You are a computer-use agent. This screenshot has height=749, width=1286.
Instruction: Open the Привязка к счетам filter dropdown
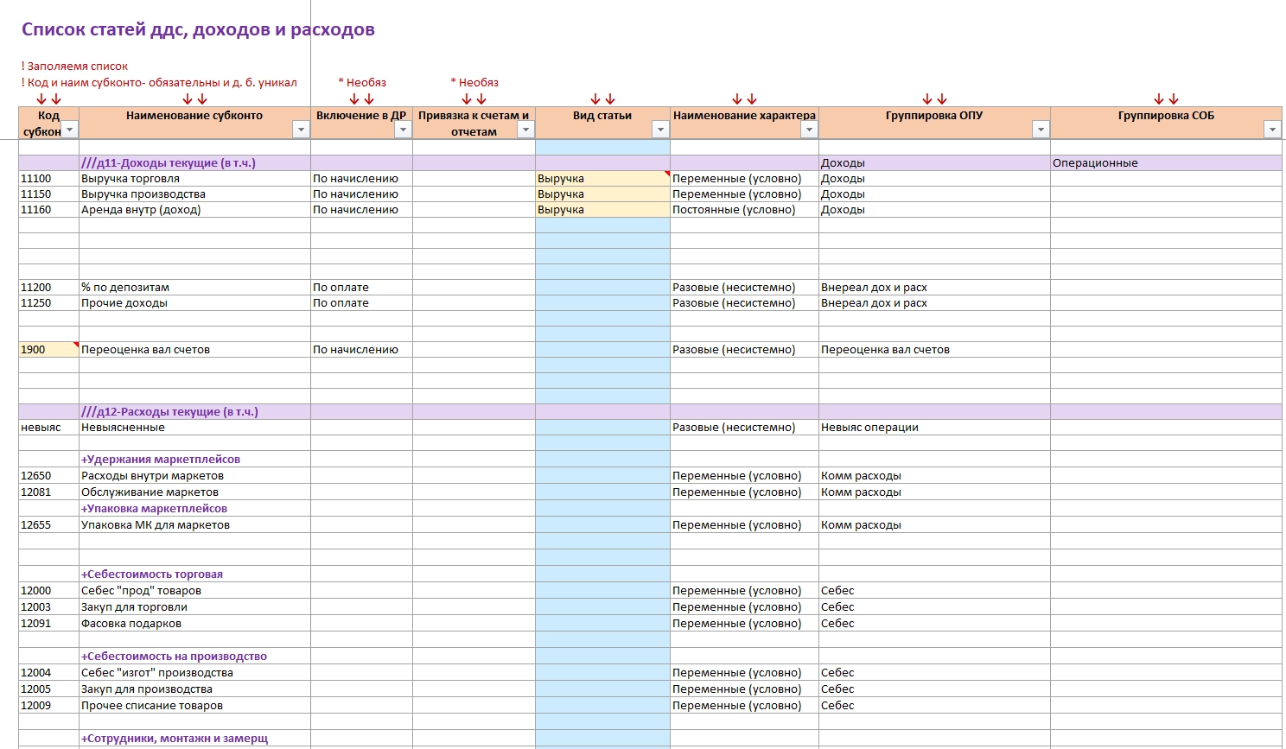525,130
